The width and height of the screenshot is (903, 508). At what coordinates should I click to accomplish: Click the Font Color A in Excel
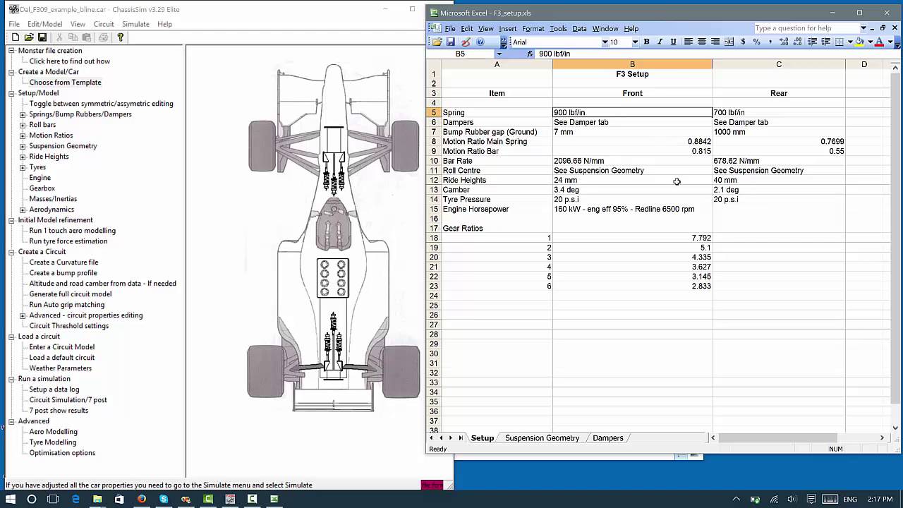coord(879,42)
